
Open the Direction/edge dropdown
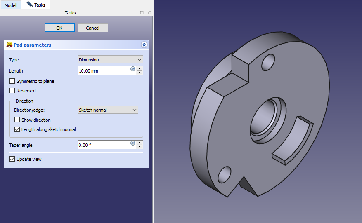point(108,110)
